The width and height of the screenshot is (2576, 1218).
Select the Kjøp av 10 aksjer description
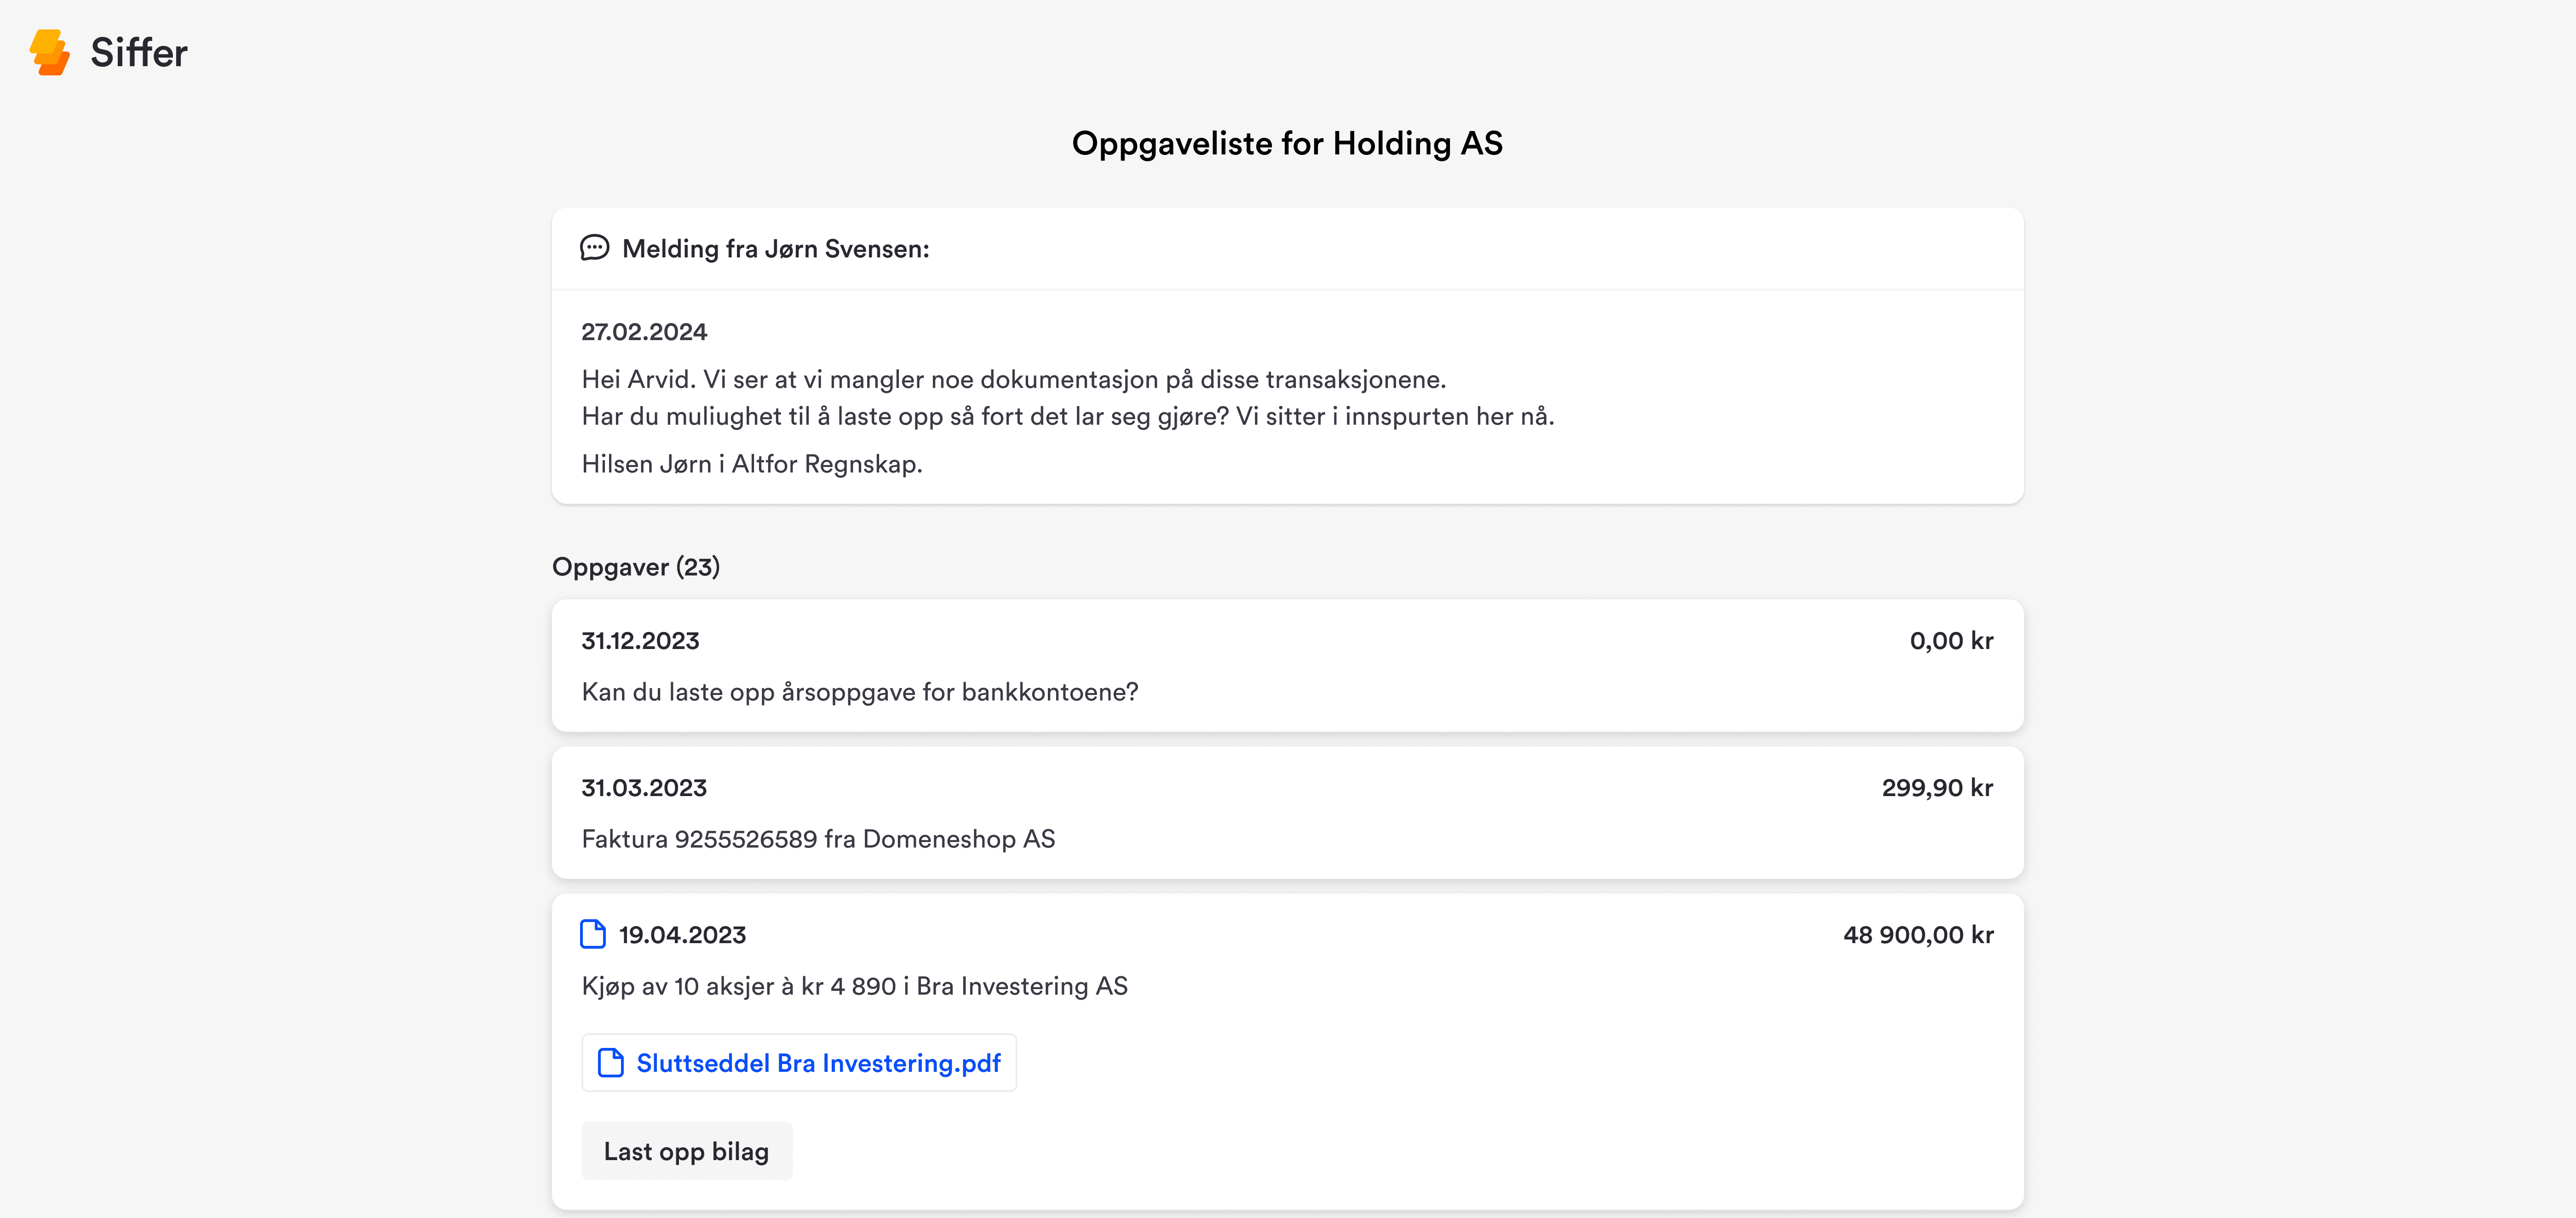pos(855,986)
